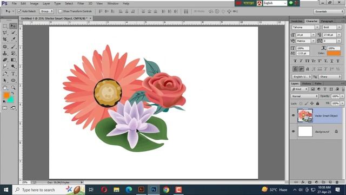The image size is (346, 195).
Task: Select the Ellipse shape tool
Action: click(x=13, y=81)
